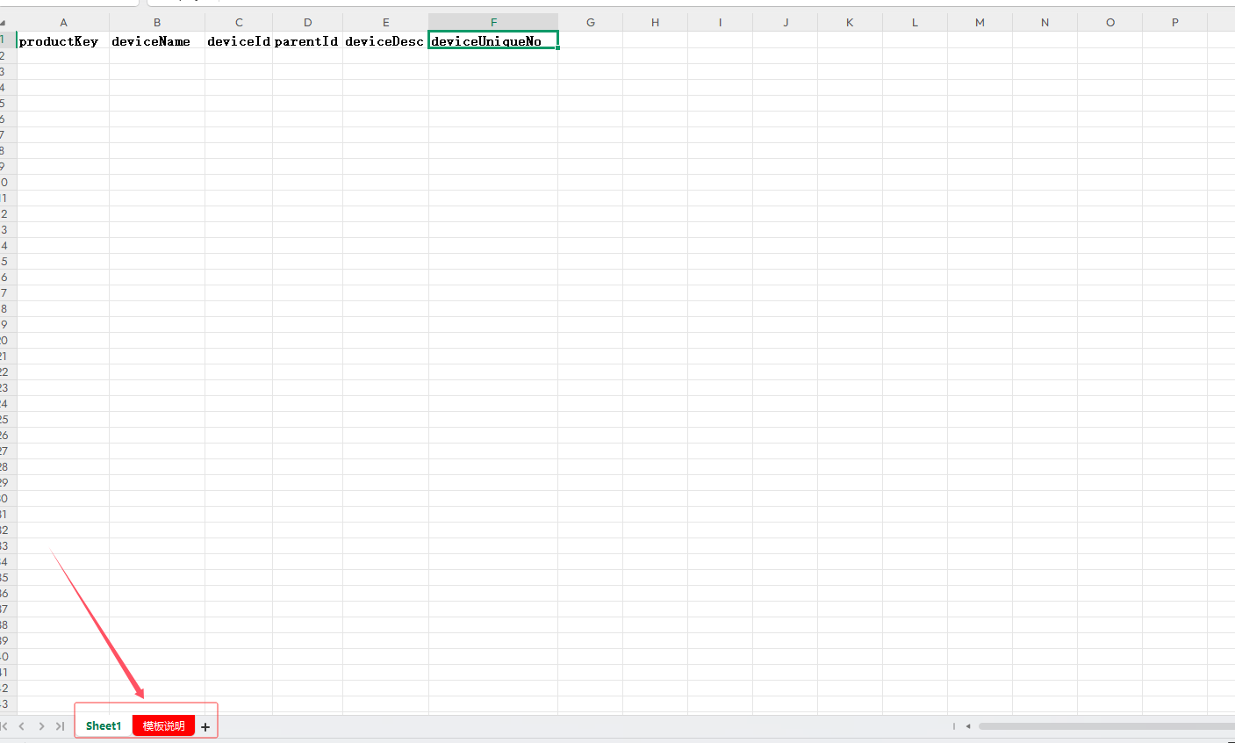Jump to the first sheet with navigation arrow

[4, 726]
